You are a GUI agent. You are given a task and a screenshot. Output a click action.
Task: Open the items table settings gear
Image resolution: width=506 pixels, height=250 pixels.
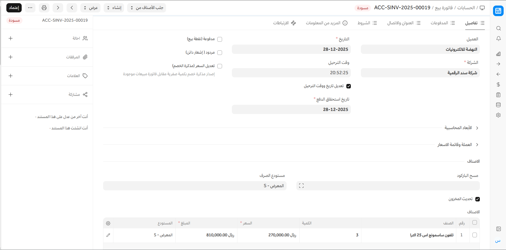point(108,223)
